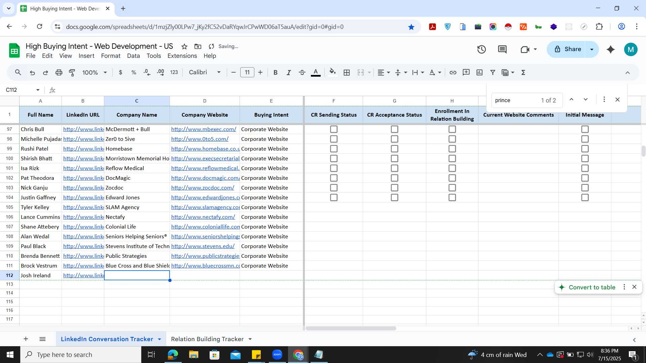Open the Extensions menu
Screen dimensions: 646x363
point(182,56)
